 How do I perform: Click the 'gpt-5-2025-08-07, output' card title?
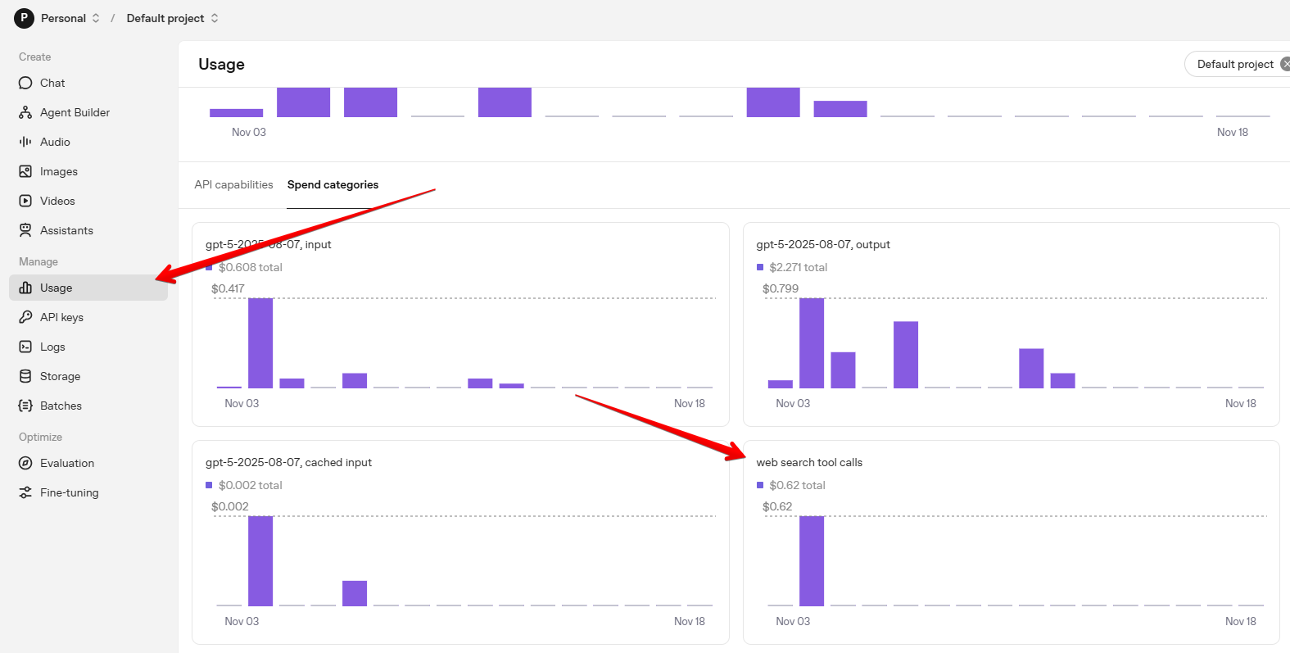823,244
